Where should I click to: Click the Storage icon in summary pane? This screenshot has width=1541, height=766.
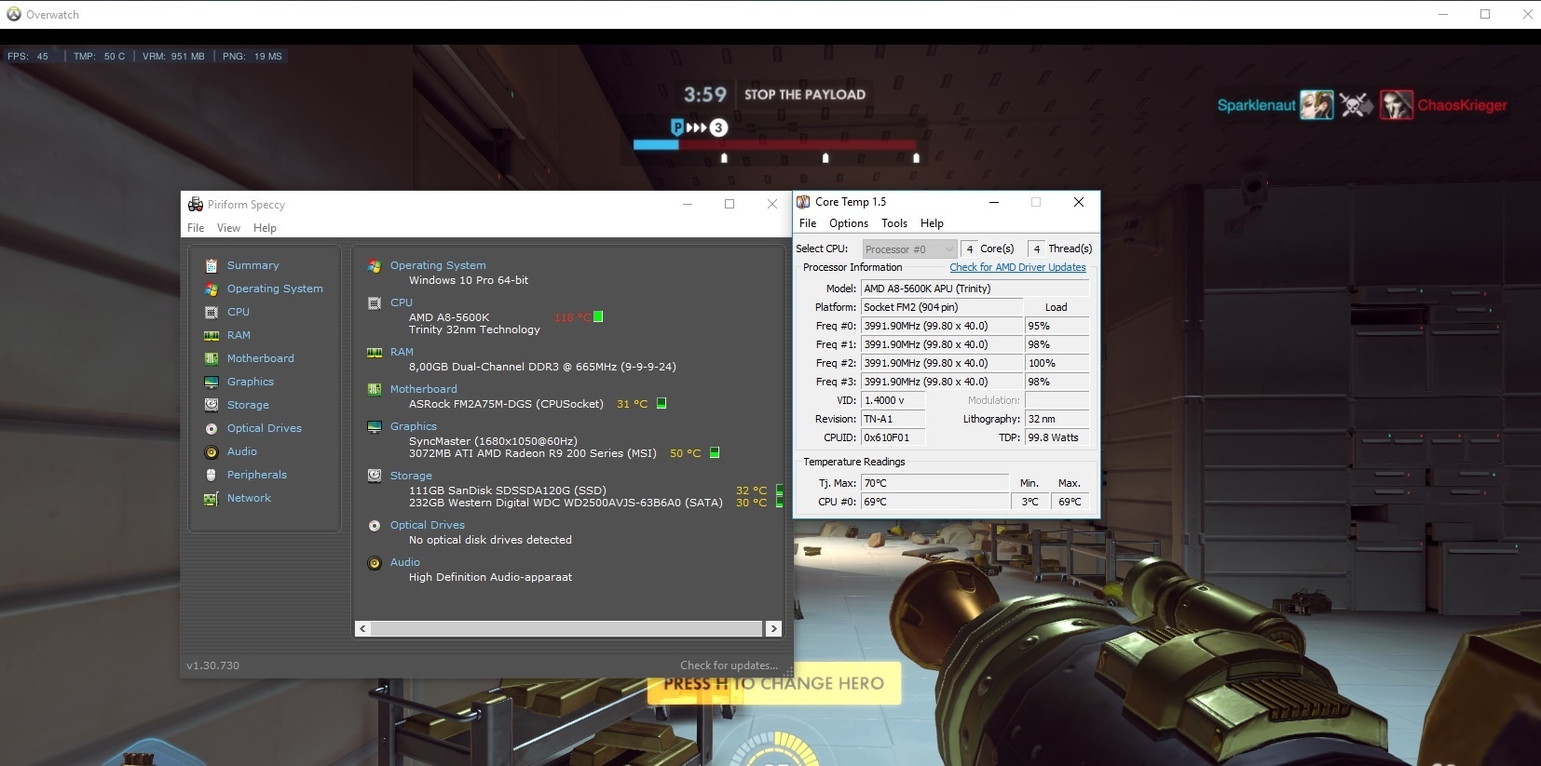pos(375,476)
